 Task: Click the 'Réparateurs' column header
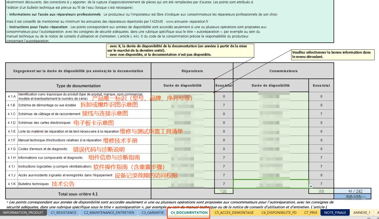click(192, 71)
